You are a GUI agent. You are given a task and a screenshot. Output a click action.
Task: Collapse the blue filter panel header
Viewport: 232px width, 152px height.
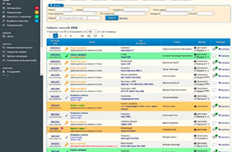[x=55, y=6]
